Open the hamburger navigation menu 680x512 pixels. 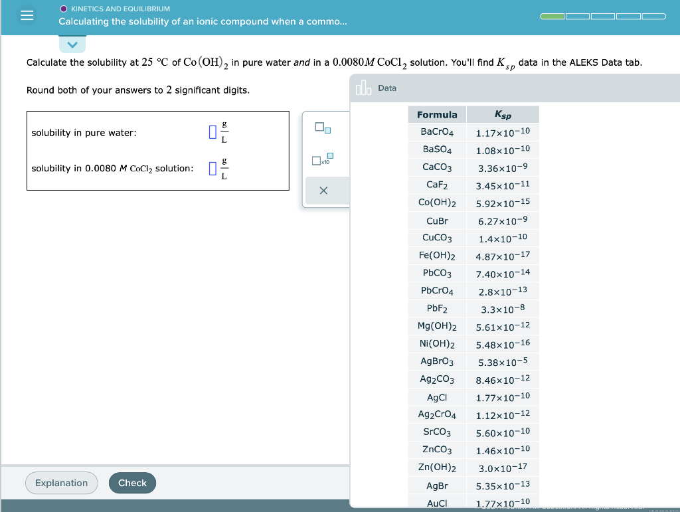(x=27, y=15)
